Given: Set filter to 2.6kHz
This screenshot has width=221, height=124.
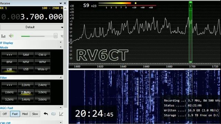Looking at the screenshot, I should tap(9, 92).
